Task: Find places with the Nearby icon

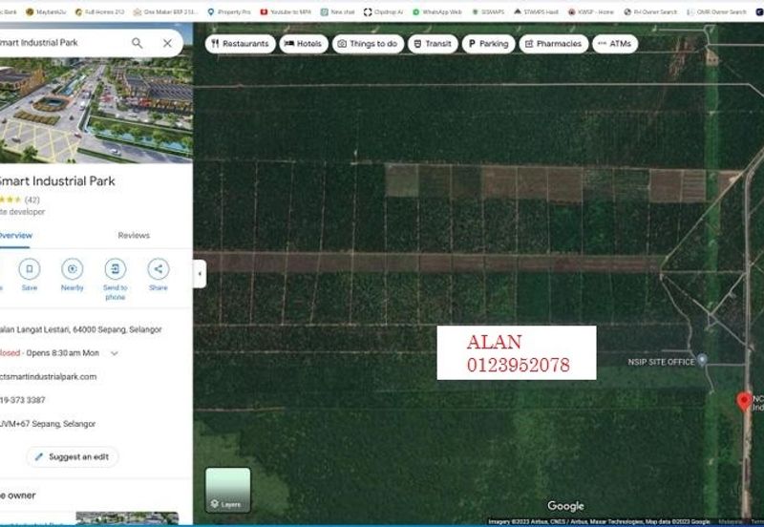Action: (73, 269)
